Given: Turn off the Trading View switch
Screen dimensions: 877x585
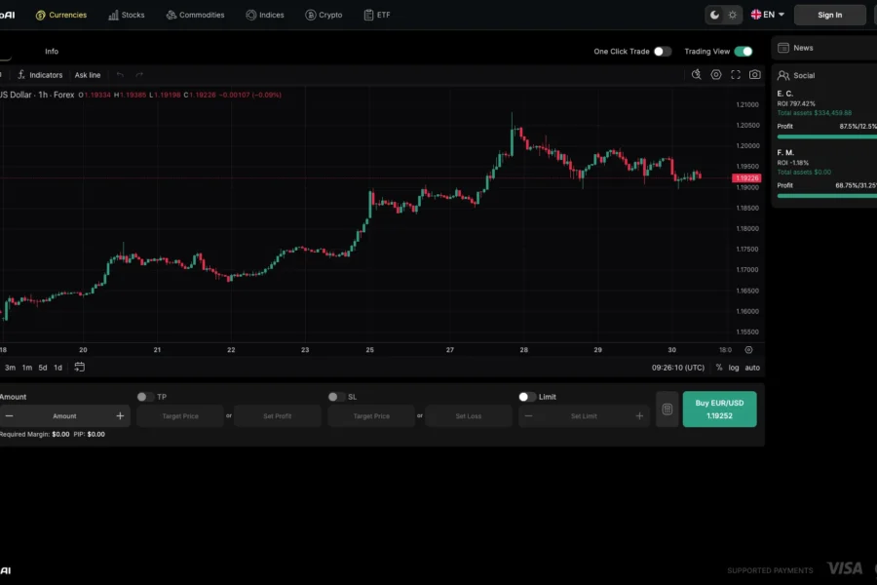Looking at the screenshot, I should point(744,52).
